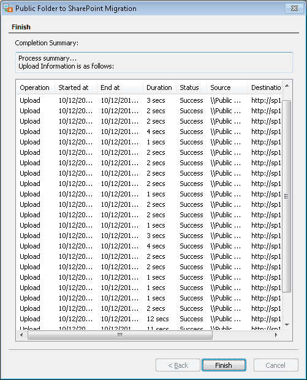
Task: Select 'Upload' in the 12 secs row
Action: (x=30, y=319)
